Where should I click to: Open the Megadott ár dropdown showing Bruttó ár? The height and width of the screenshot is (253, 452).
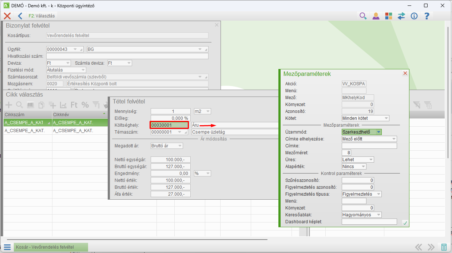179,146
